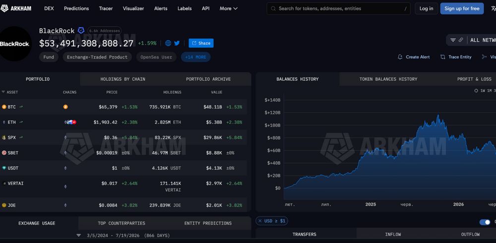Viewport: 496px width, 243px height.
Task: Switch to the TRANSFERS tab
Action: pos(305,234)
